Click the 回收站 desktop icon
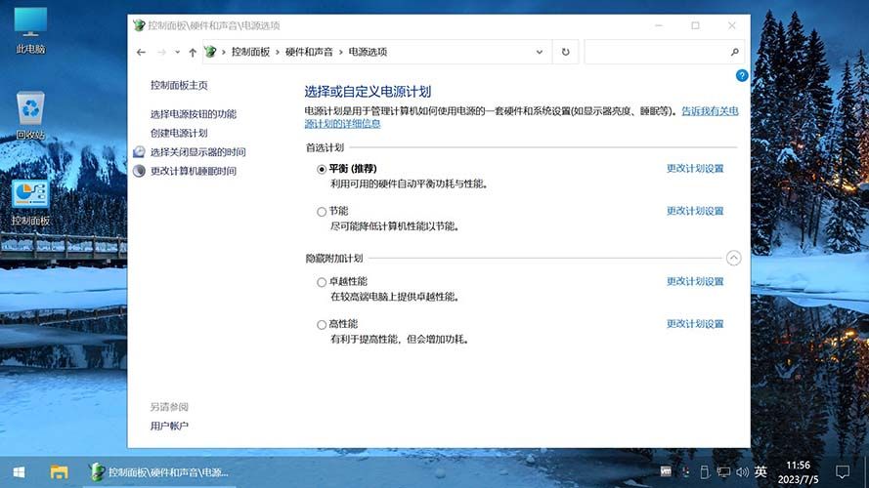 [30, 114]
